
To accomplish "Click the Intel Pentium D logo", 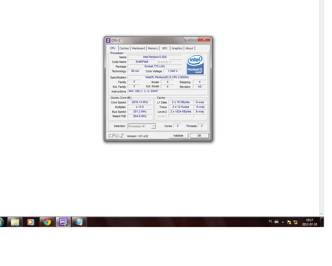I will (195, 64).
